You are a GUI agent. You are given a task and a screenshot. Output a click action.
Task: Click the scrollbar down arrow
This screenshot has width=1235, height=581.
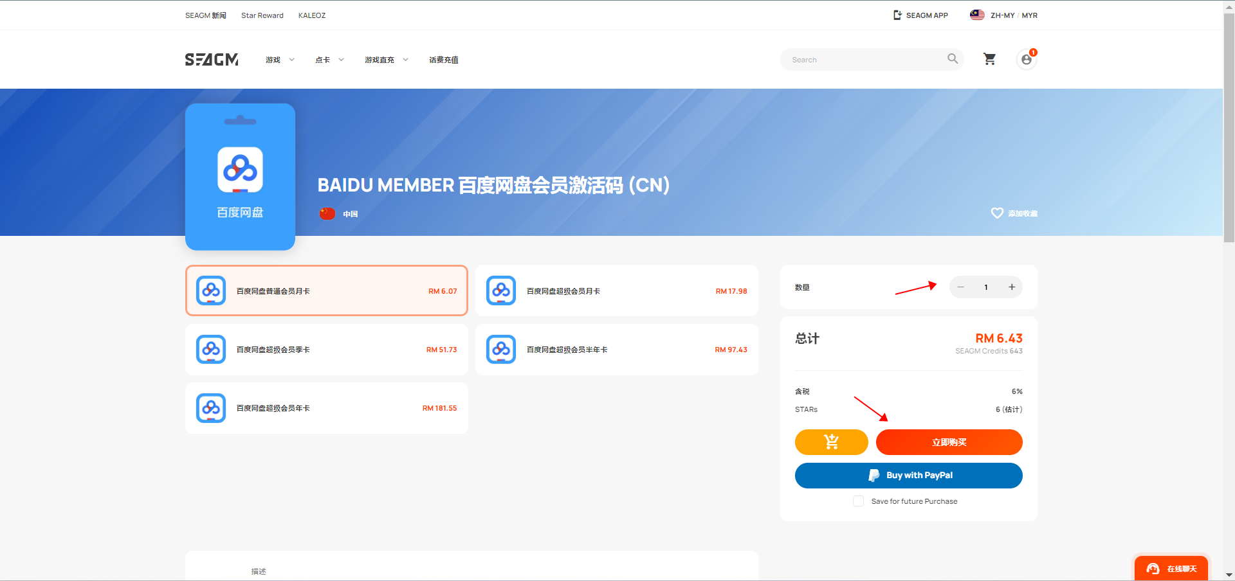1229,575
